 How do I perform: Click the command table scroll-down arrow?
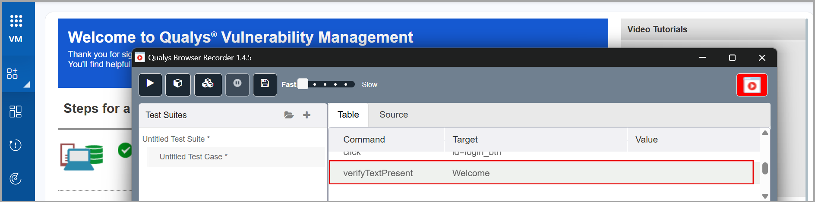765,196
